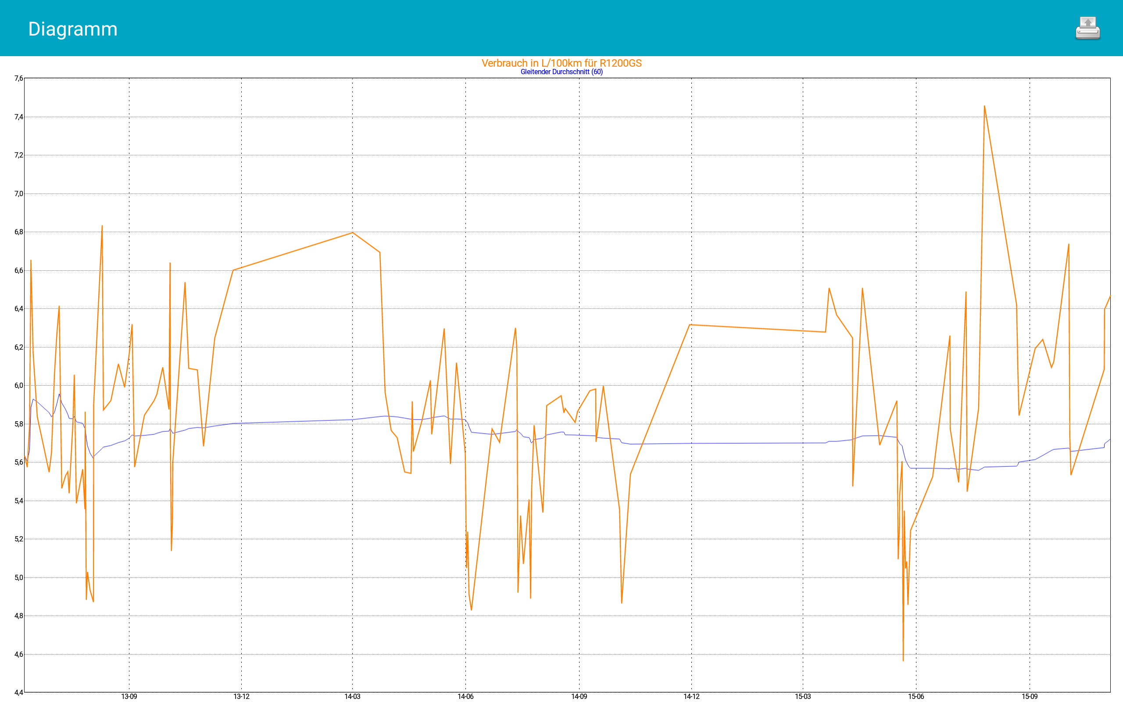Click the y-axis label 5,6
This screenshot has height=702, width=1123.
coord(18,462)
